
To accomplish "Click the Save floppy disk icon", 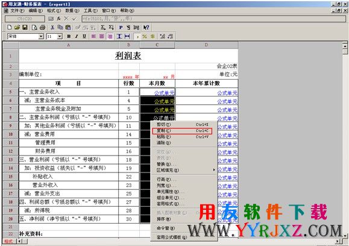I will coord(25,27).
